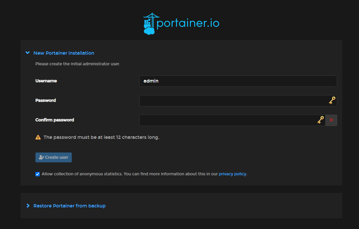This screenshot has height=229, width=359.
Task: Expand the Restore Portainer from backup chevron
Action: coord(28,206)
